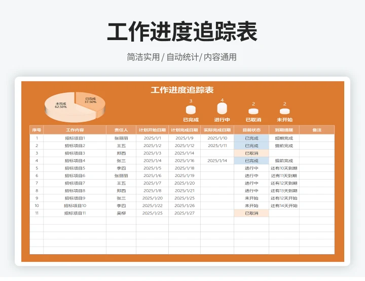Viewport: 365px width, 281px height.
Task: Click the planned finish date 2025/1/27
Action: pos(185,213)
